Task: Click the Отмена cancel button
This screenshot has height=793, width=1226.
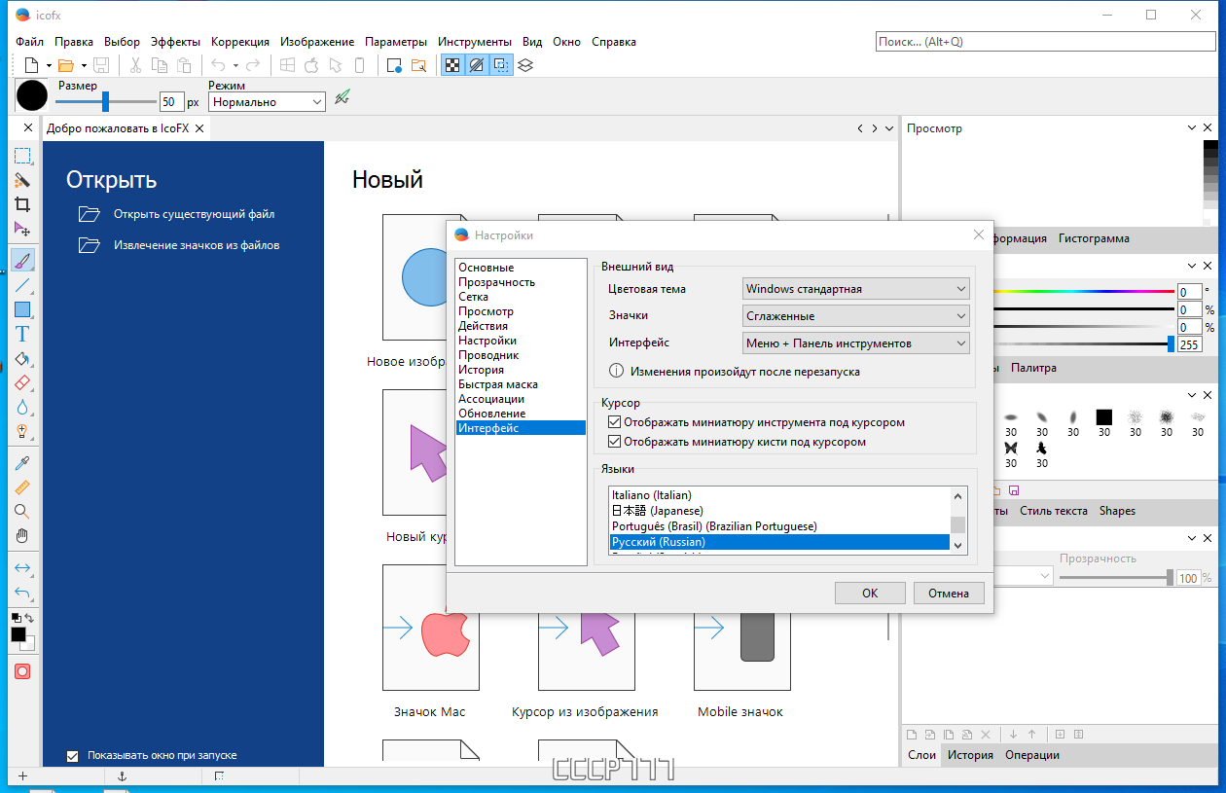Action: click(949, 593)
